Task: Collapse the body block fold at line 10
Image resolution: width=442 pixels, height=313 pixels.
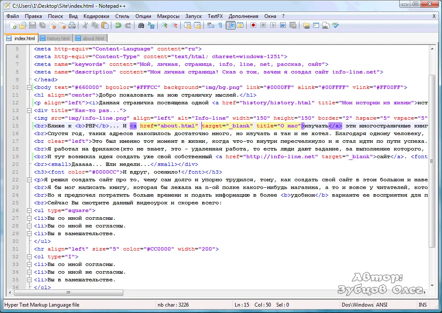Action: [x=29, y=88]
